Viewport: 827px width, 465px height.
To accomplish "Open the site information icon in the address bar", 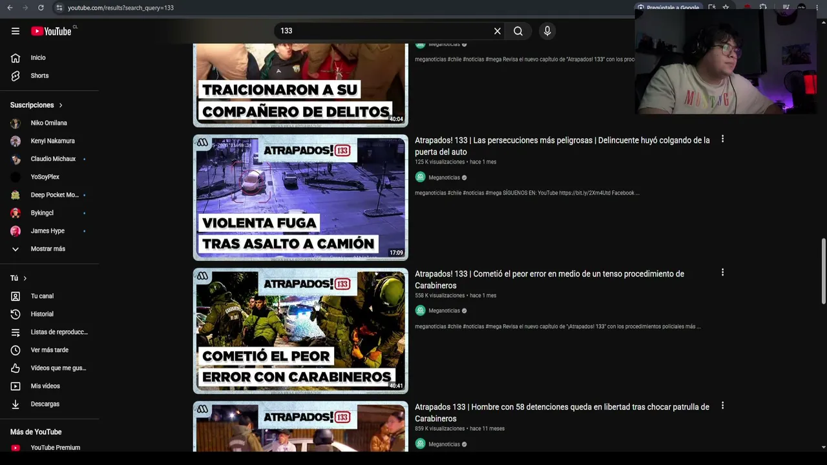I will 59,8.
